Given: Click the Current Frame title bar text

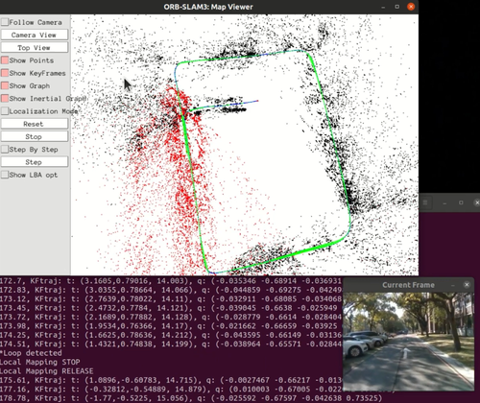Looking at the screenshot, I should coord(408,285).
